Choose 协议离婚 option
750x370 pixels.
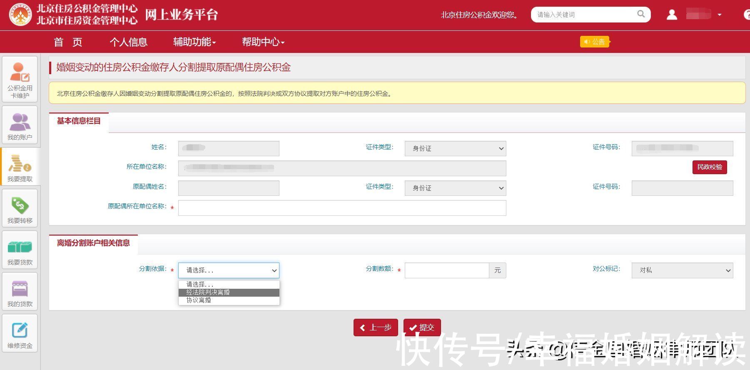(229, 300)
